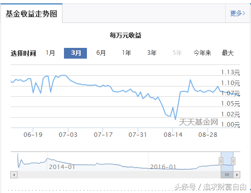Screen dimensions: 251x193
Task: Click the 1.02元 axis value
Action: click(x=230, y=114)
